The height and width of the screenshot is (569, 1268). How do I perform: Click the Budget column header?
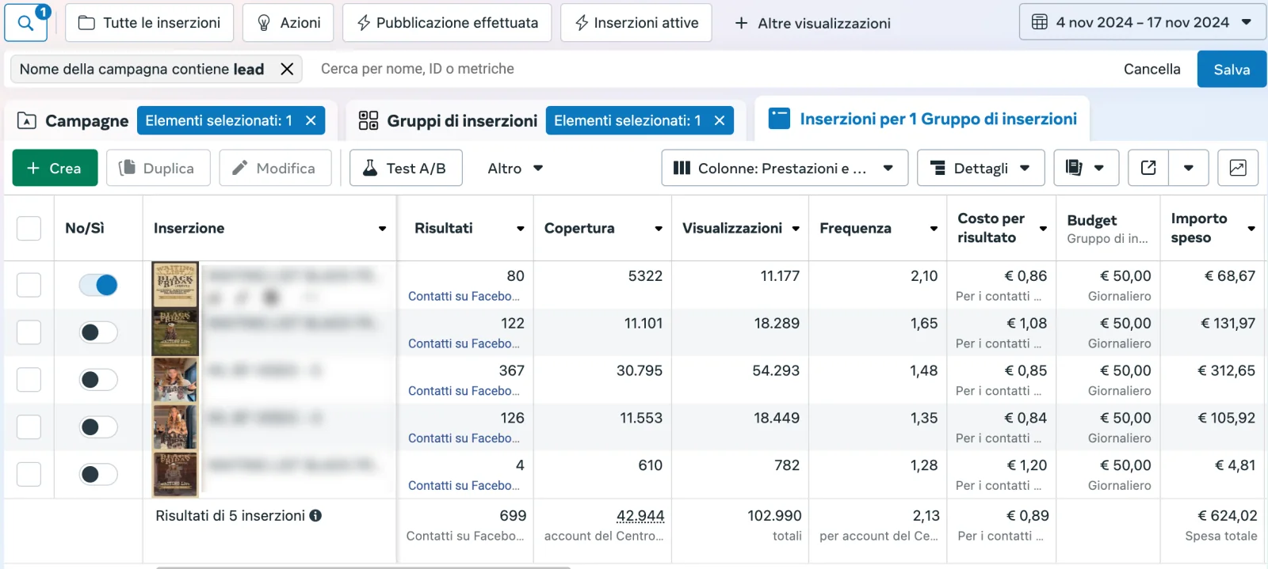(1092, 221)
